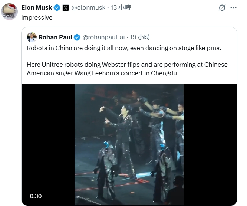Click the blue verified badge beside Elon Musk
This screenshot has width=247, height=206.
pos(57,7)
